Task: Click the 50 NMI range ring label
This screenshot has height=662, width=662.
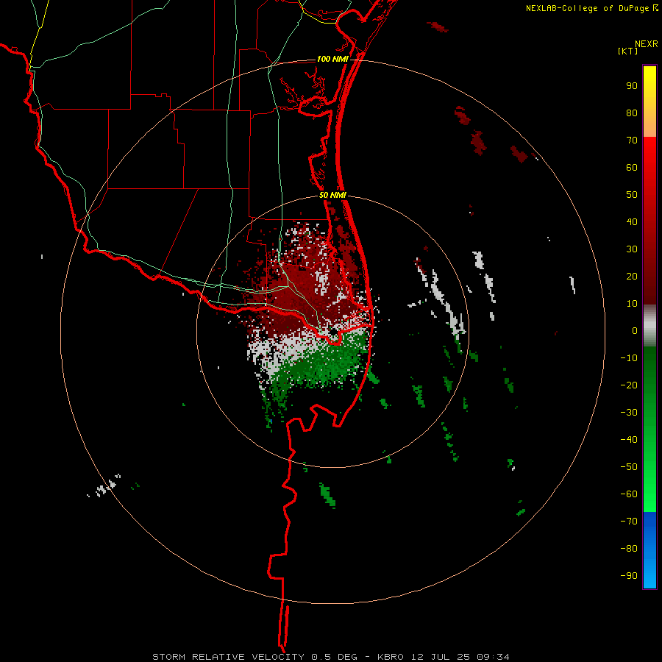Action: [332, 195]
